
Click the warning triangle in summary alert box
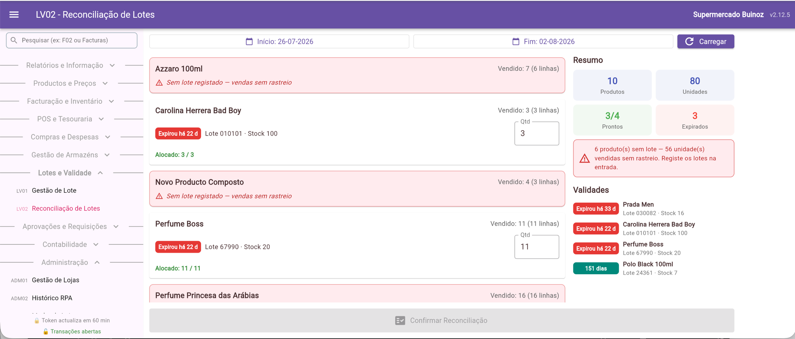(585, 159)
